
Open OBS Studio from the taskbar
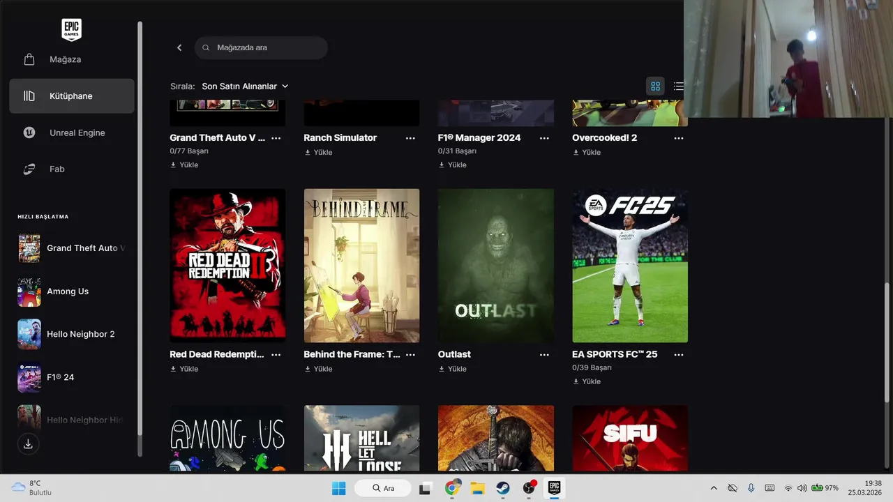click(529, 488)
